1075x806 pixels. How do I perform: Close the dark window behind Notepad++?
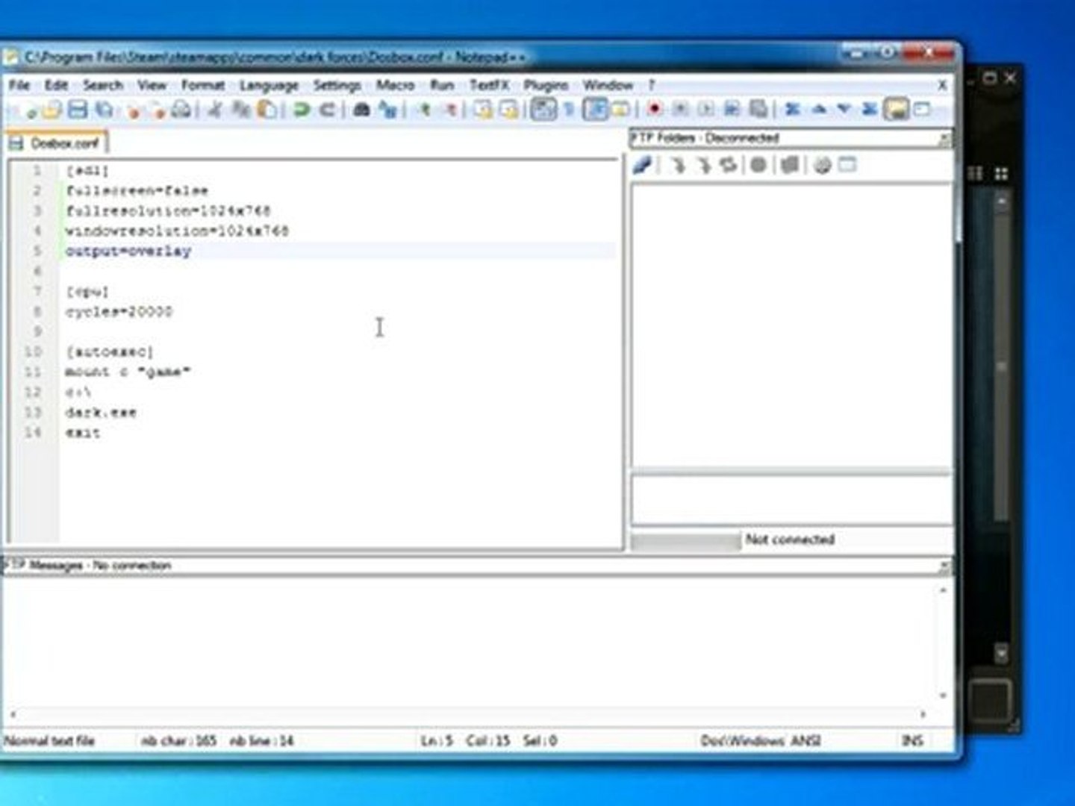coord(1010,77)
